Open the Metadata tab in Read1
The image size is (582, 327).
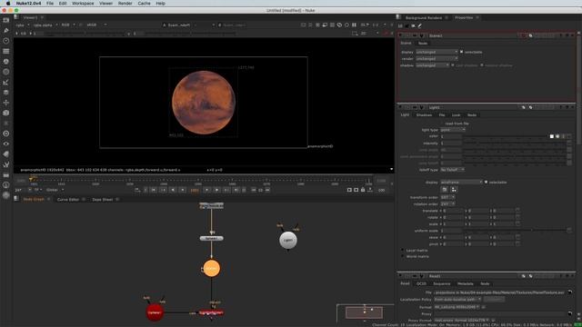coord(465,283)
